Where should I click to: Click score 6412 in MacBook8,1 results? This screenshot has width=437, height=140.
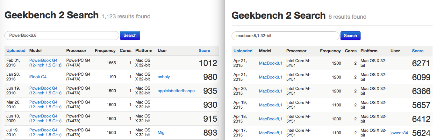tap(421, 119)
